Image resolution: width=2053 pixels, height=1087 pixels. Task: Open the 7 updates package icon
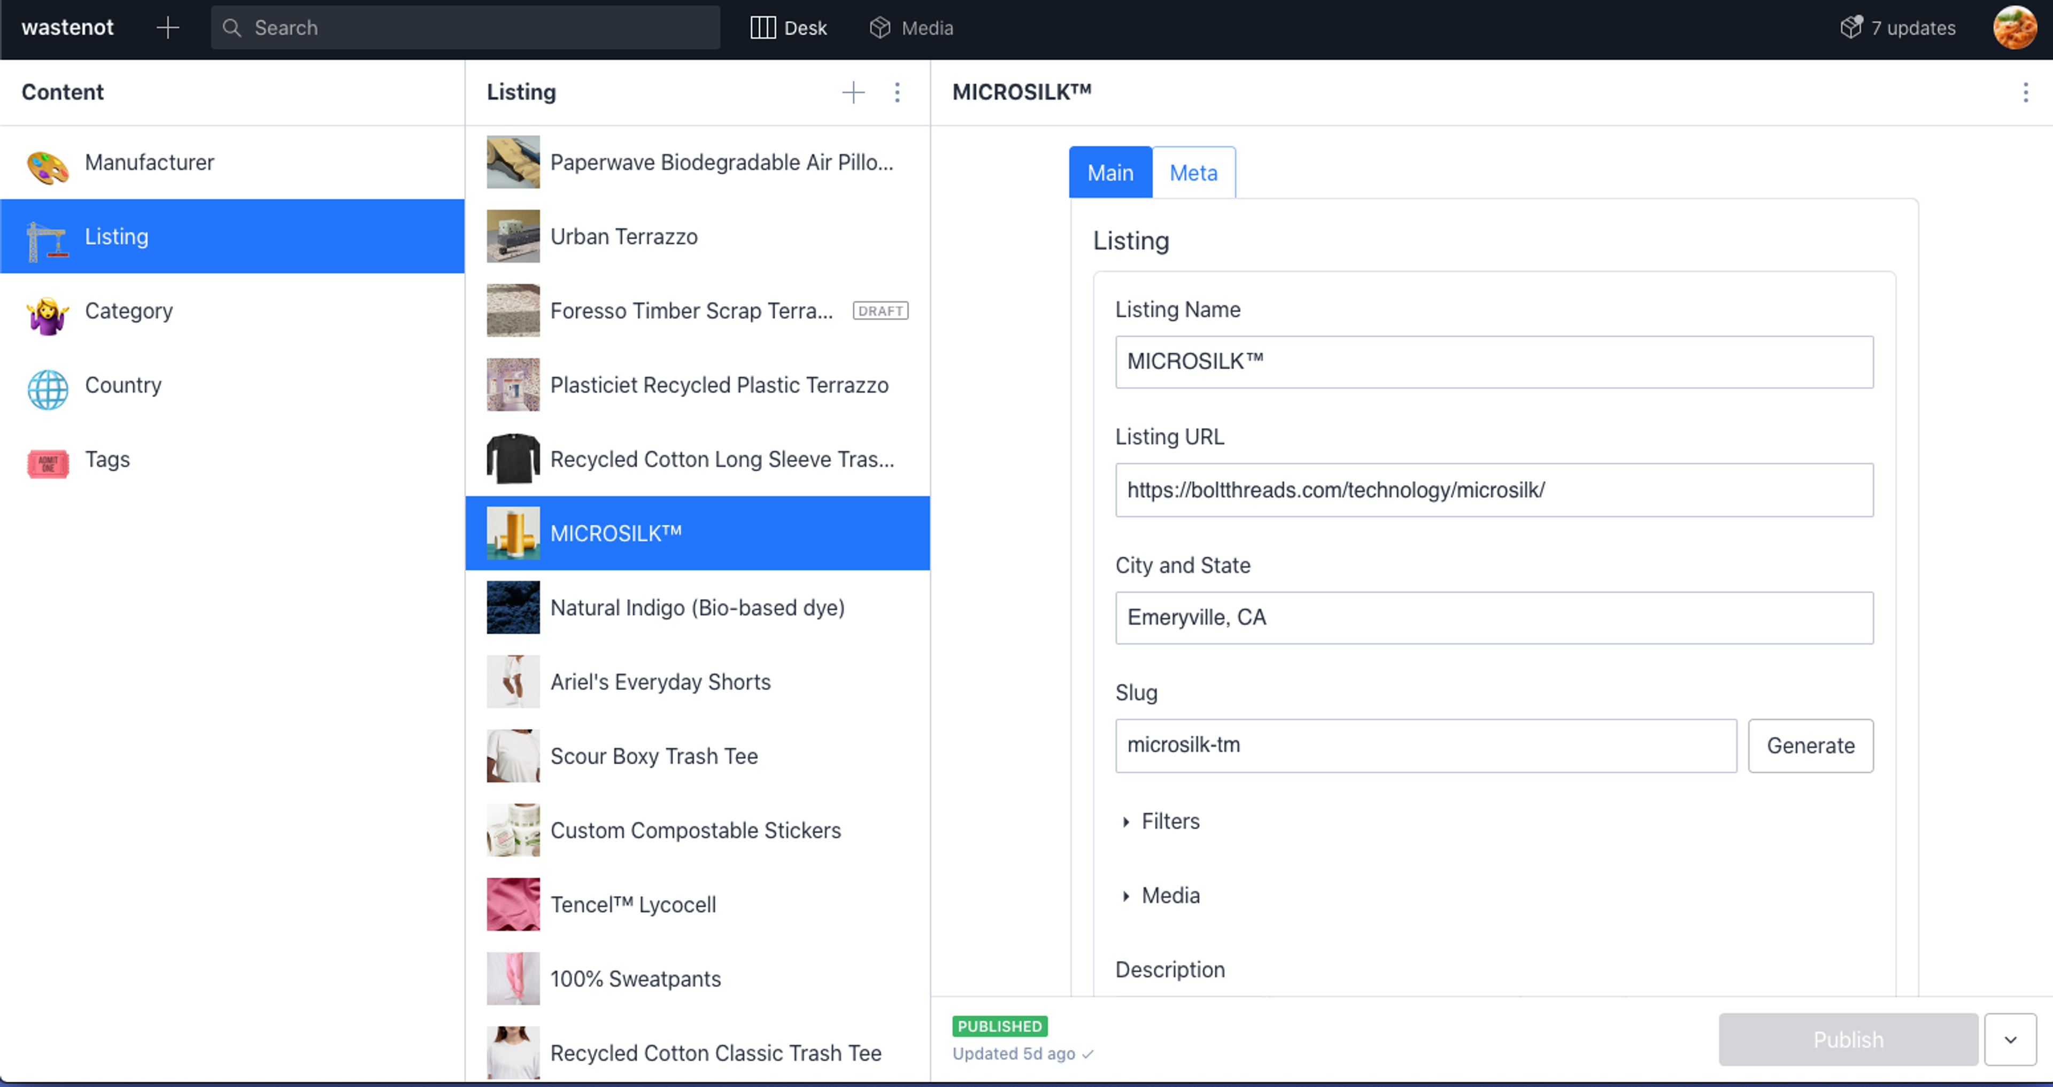1850,28
